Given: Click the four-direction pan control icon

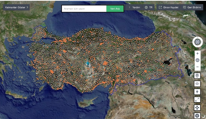Looking at the screenshot, I should click(x=197, y=108).
